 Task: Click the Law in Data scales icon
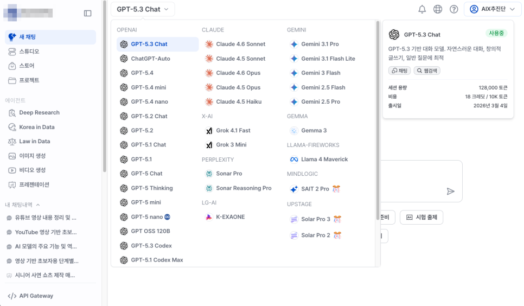click(12, 142)
